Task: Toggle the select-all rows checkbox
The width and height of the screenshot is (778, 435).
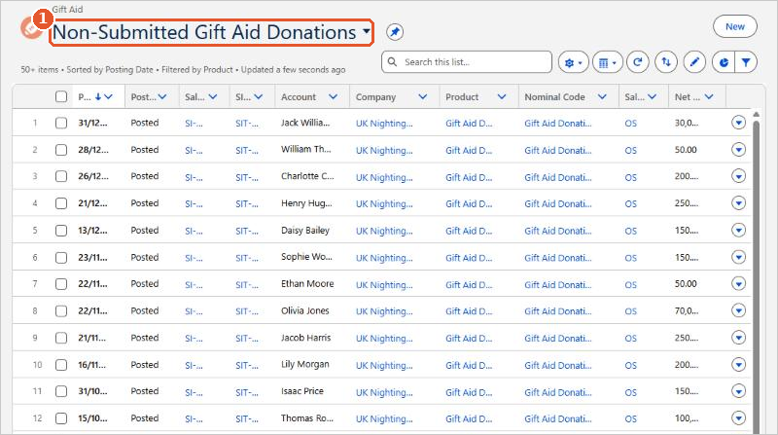Action: point(61,96)
